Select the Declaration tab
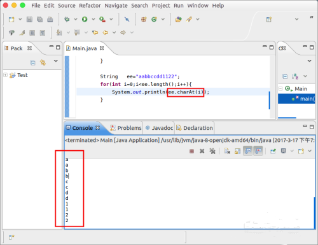The height and width of the screenshot is (245, 318). [x=195, y=128]
